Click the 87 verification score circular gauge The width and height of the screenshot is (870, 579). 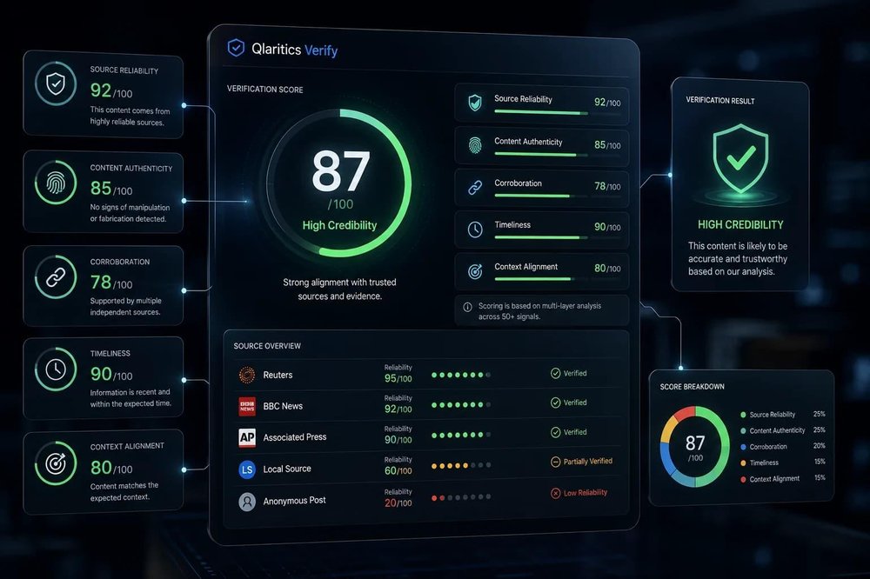point(339,183)
